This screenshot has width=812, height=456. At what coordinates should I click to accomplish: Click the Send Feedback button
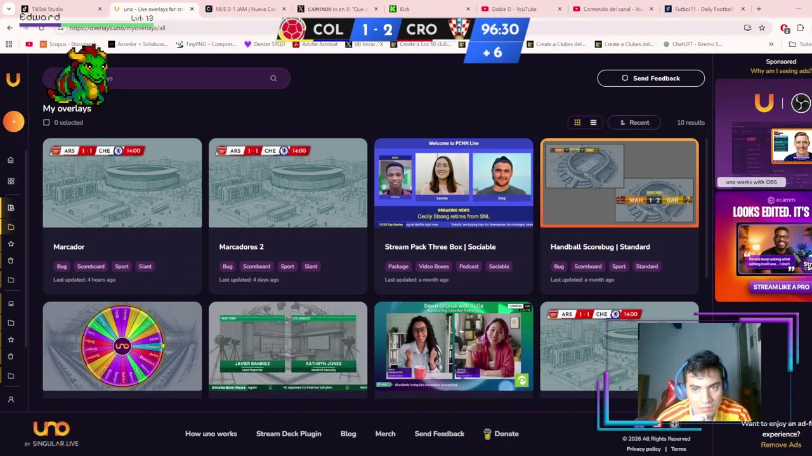coord(651,79)
